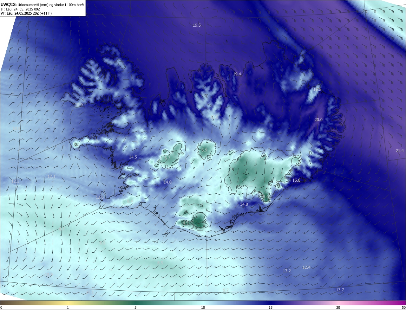Image resolution: width=406 pixels, height=310 pixels.
Task: Click the 12.6 value on Reykjanes peninsula
Action: tap(100, 197)
